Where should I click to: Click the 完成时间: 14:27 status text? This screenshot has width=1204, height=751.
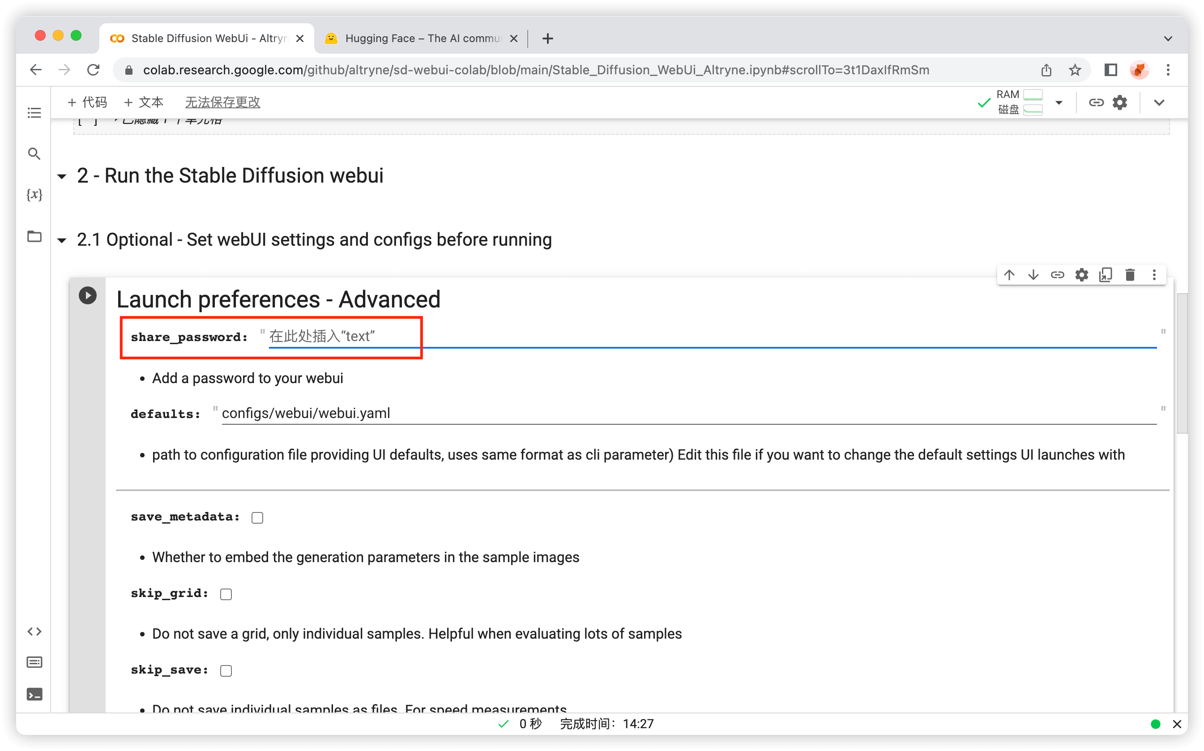pyautogui.click(x=606, y=724)
